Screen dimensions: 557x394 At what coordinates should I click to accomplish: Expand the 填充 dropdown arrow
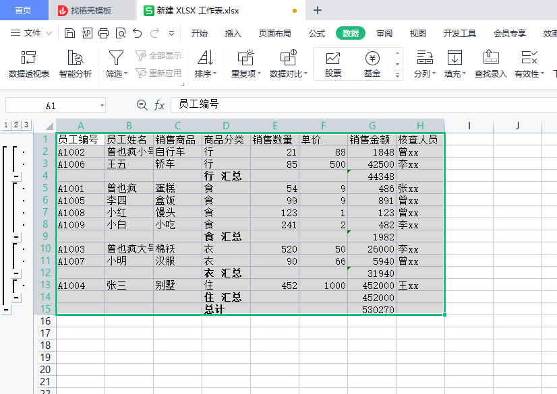point(464,74)
